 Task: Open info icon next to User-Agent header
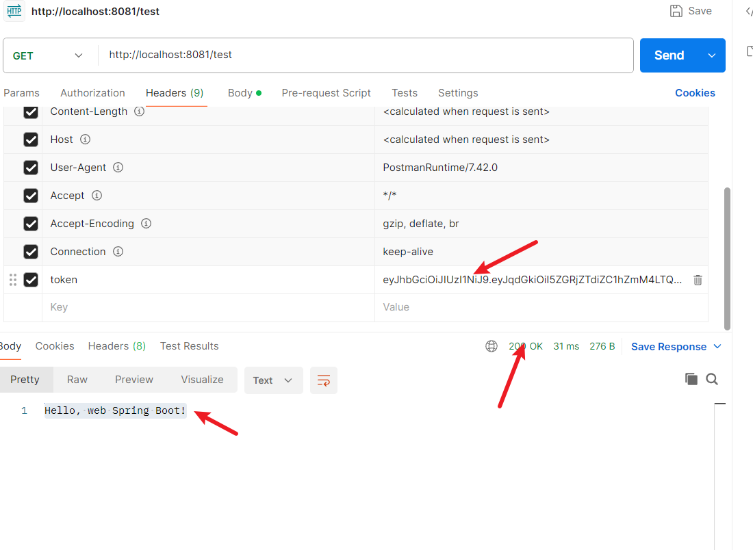[x=118, y=168]
